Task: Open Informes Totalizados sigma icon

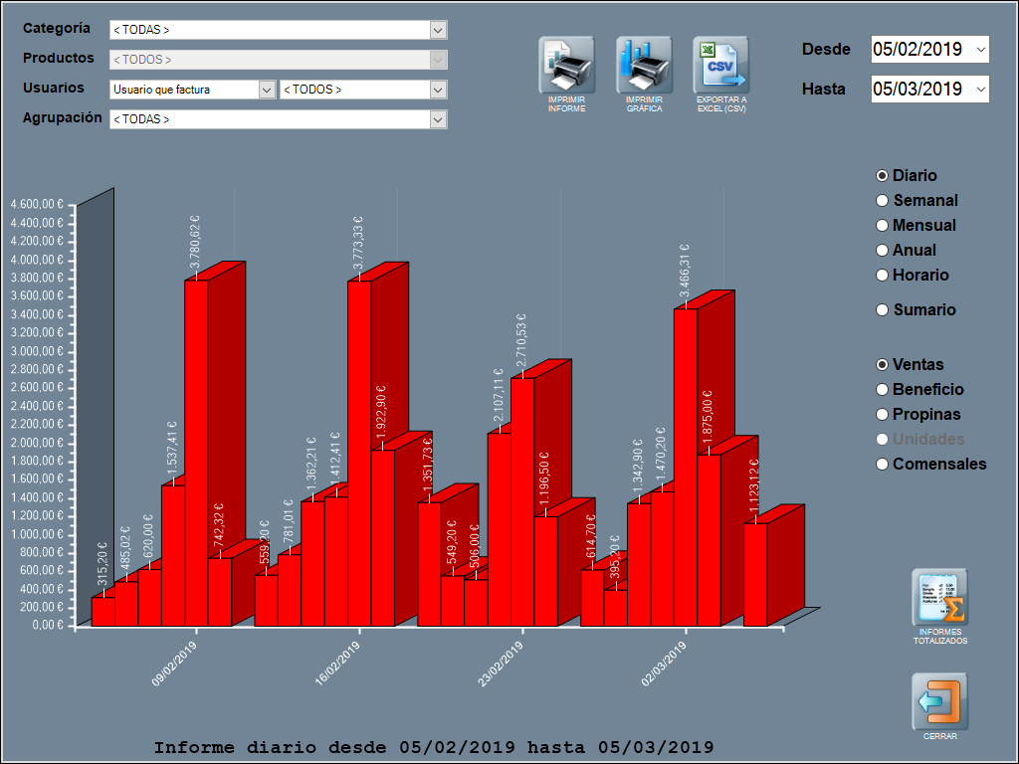Action: tap(939, 598)
